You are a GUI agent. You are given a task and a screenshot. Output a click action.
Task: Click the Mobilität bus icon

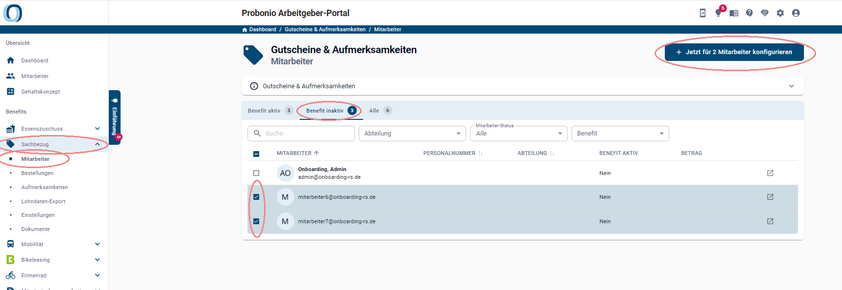coord(11,244)
